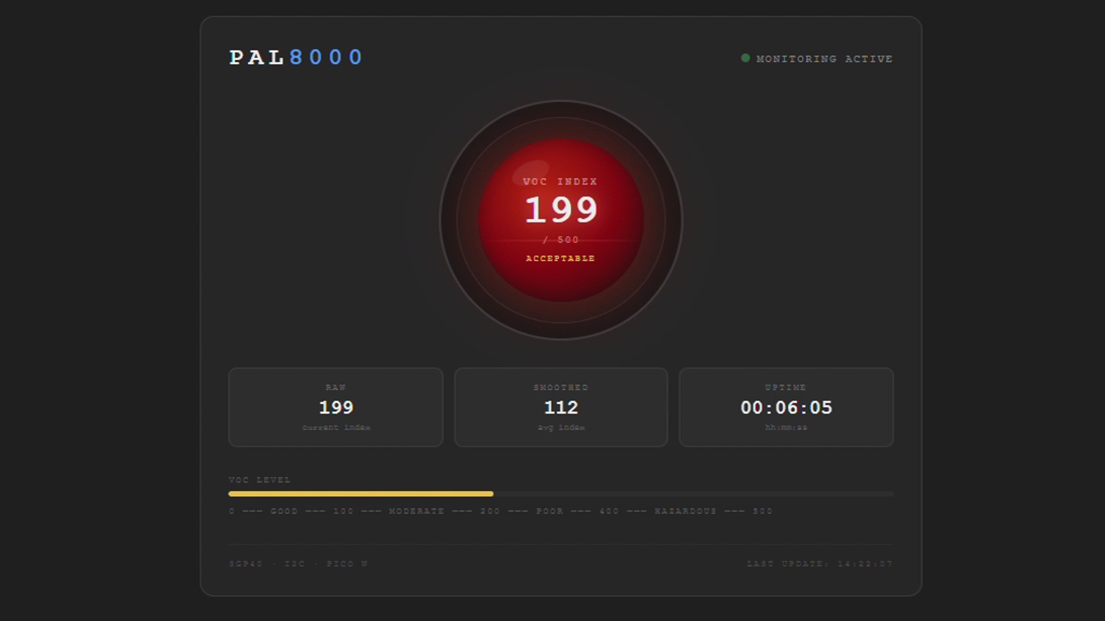Screen dimensions: 1105x621
Task: Select the RAW current index card
Action: tap(336, 407)
